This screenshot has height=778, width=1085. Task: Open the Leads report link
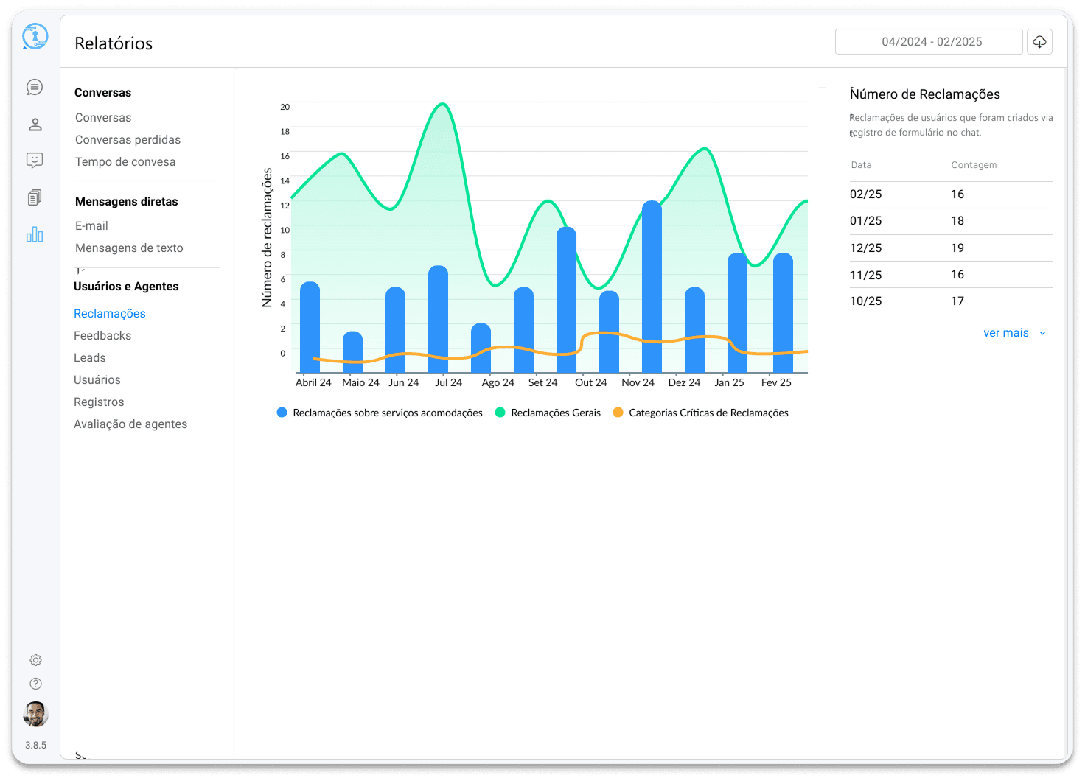(x=90, y=358)
